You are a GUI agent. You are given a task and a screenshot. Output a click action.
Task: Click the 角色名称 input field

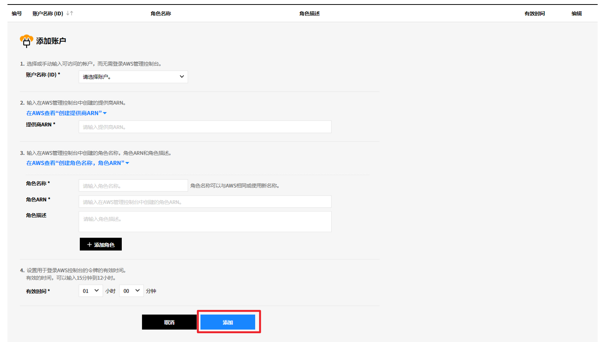click(x=133, y=186)
